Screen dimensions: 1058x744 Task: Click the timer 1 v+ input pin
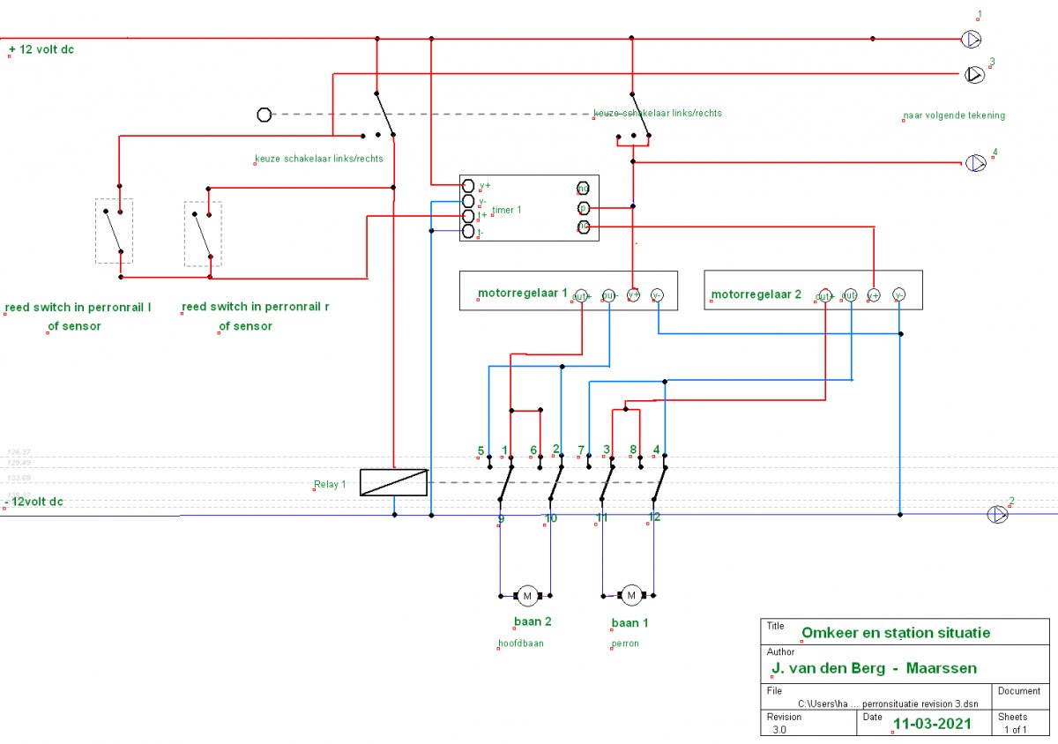coord(469,185)
